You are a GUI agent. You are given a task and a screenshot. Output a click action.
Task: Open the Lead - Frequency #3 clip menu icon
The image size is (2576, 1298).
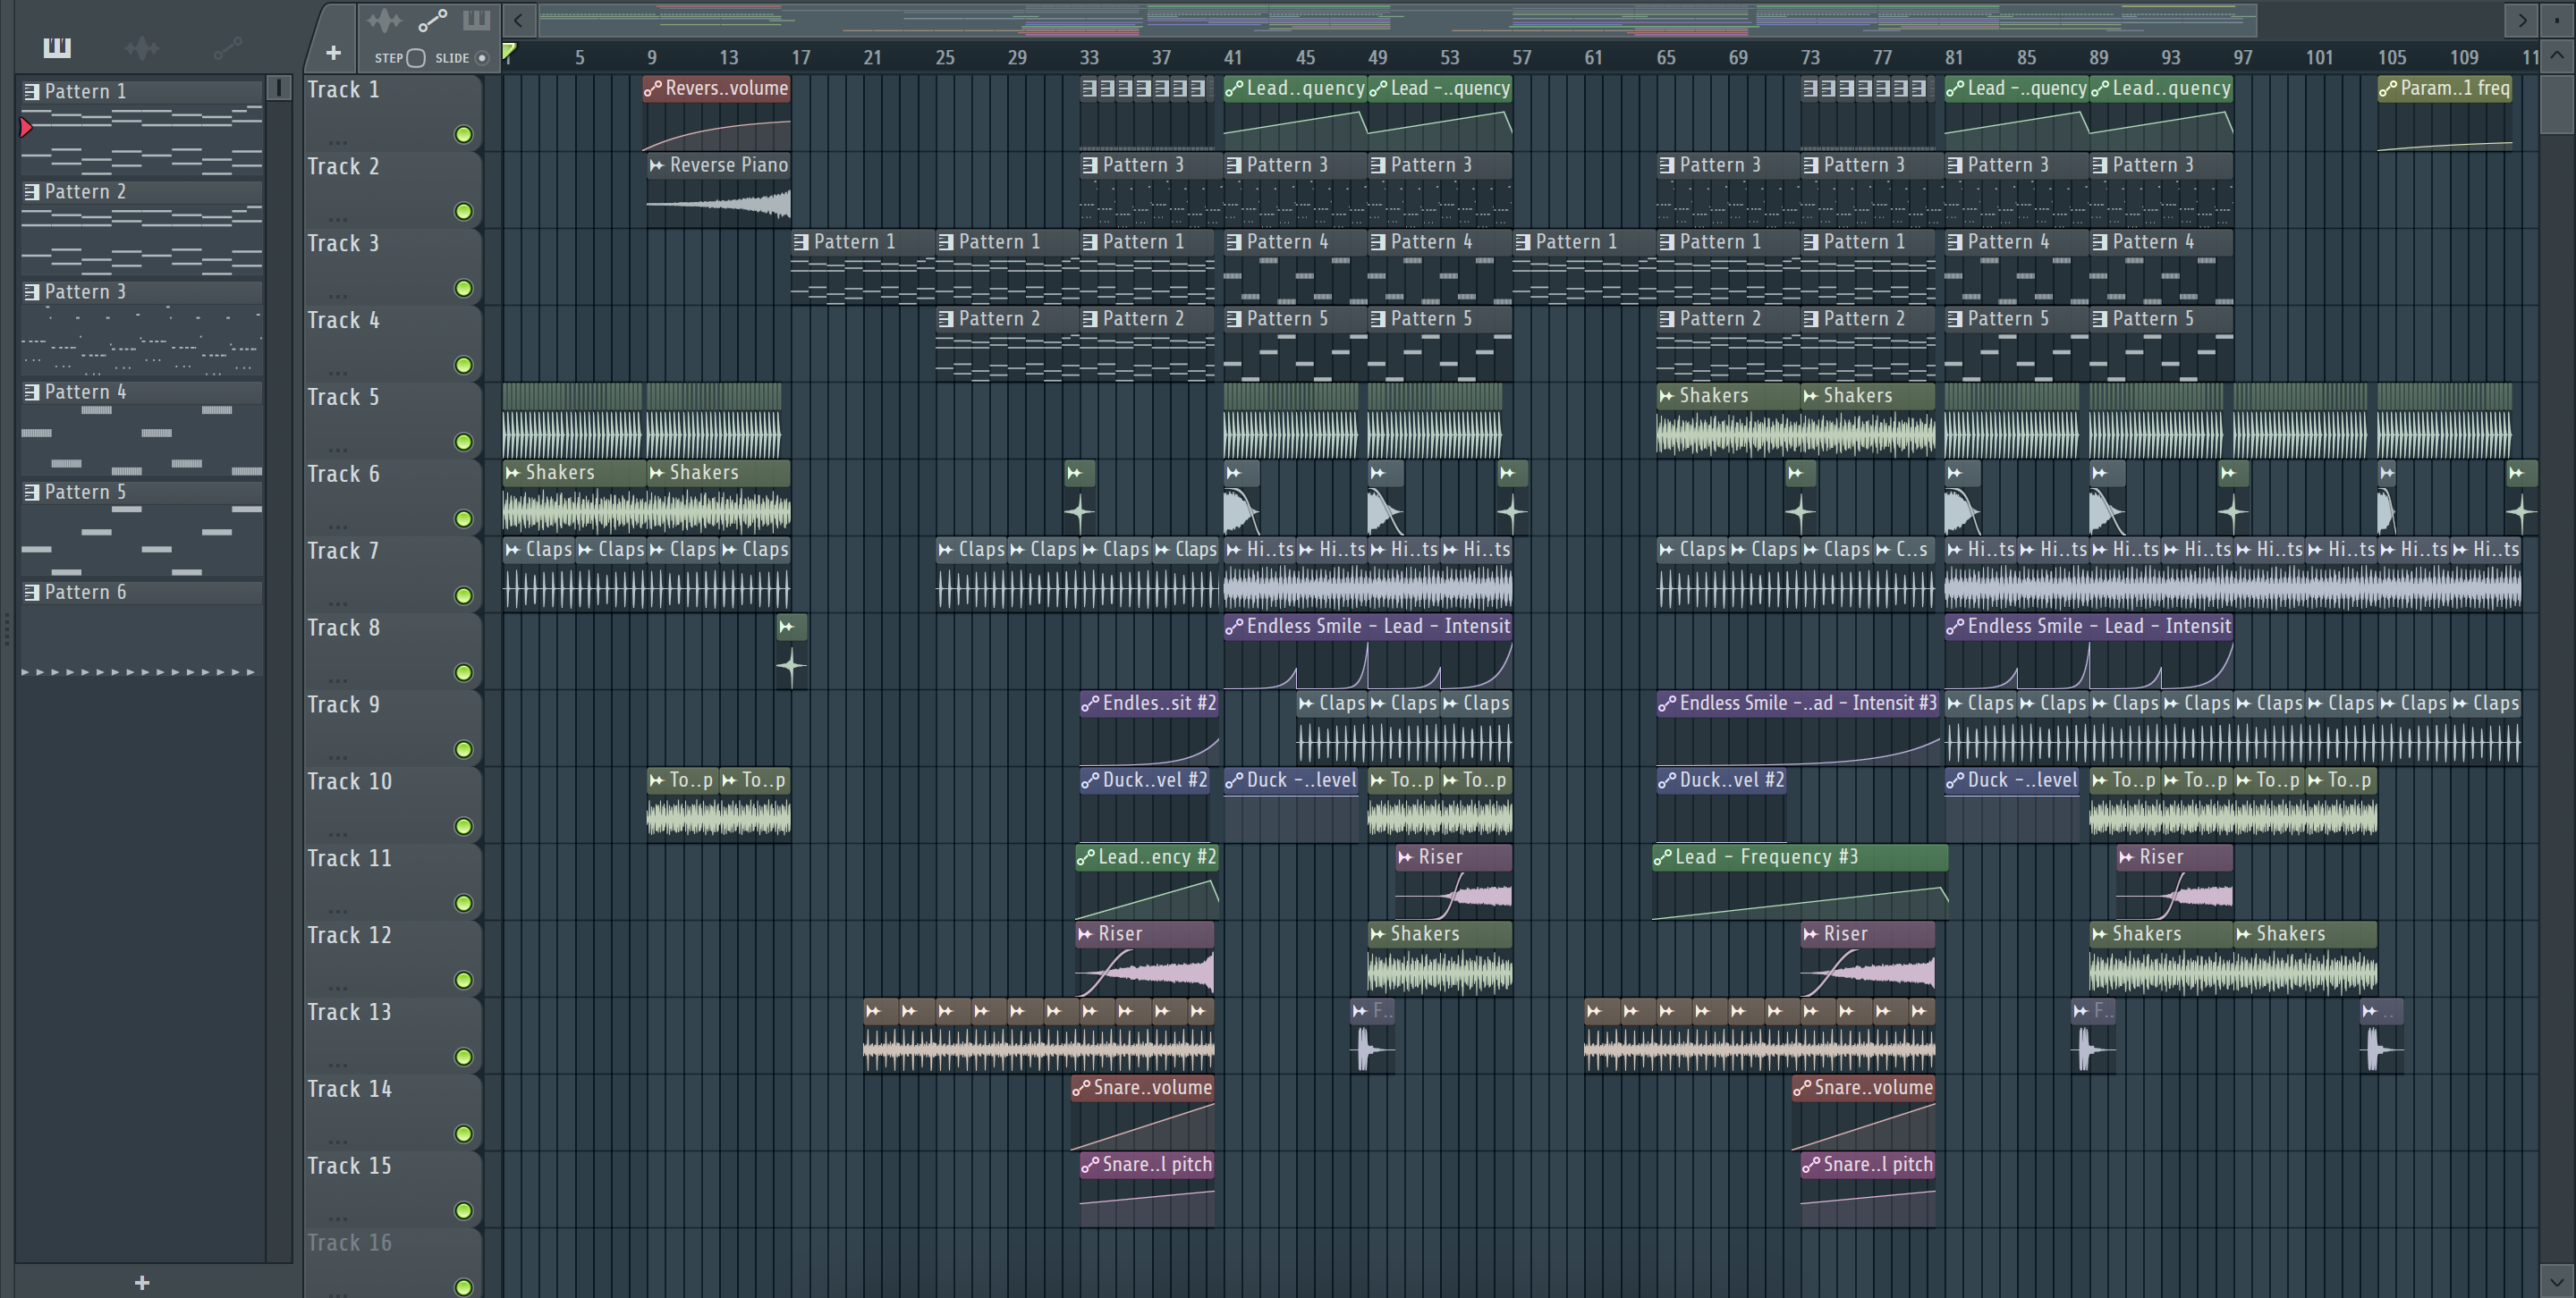(x=1662, y=857)
